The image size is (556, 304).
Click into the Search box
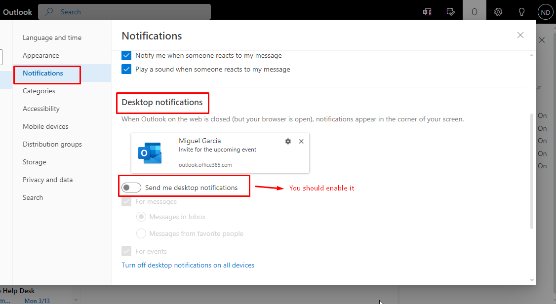coord(124,12)
